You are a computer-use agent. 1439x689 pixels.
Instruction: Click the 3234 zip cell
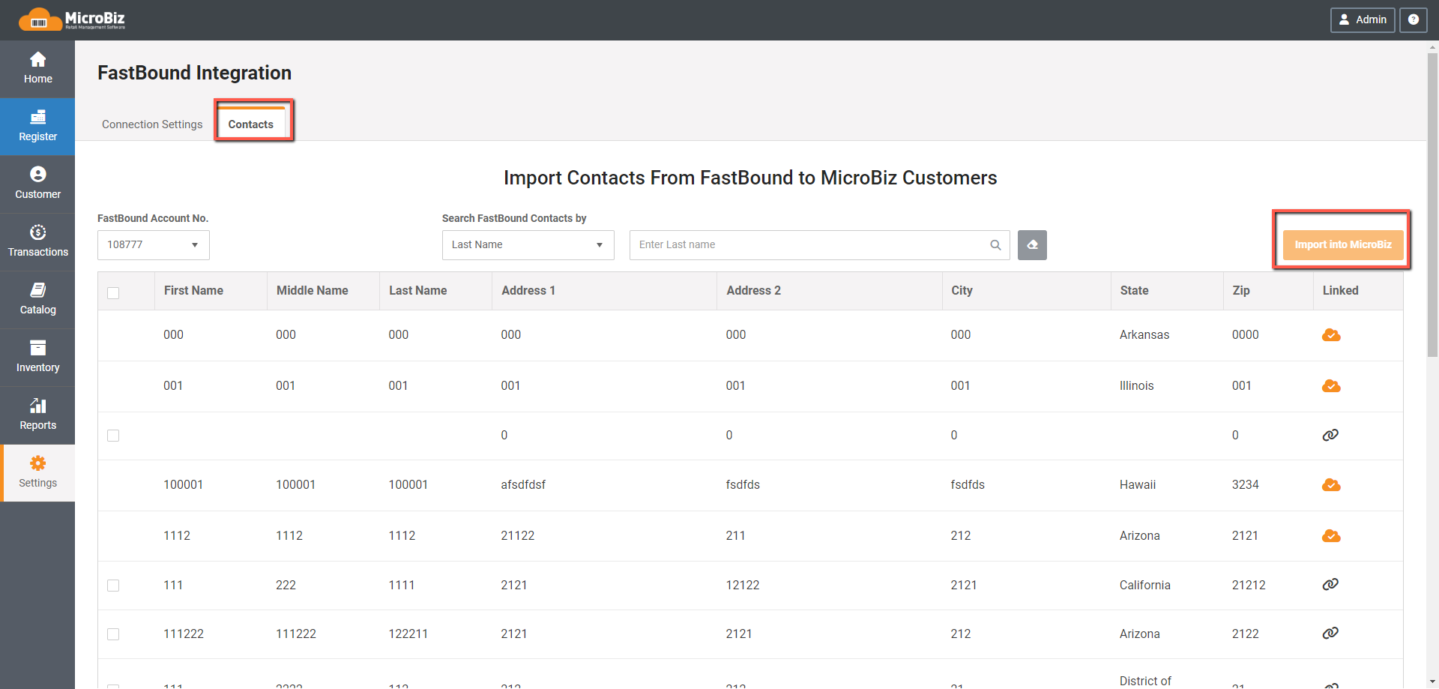[1246, 485]
